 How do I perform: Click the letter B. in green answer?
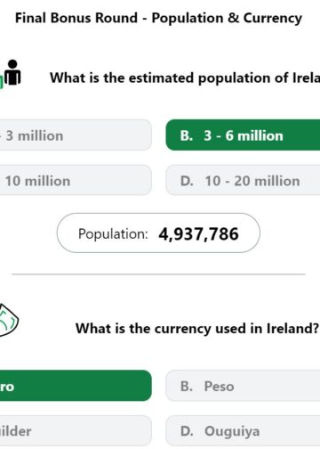(x=187, y=135)
